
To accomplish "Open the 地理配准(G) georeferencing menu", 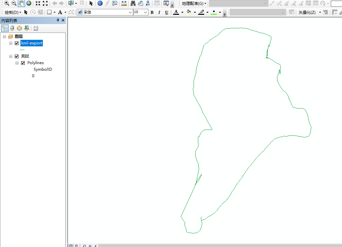I will click(194, 4).
